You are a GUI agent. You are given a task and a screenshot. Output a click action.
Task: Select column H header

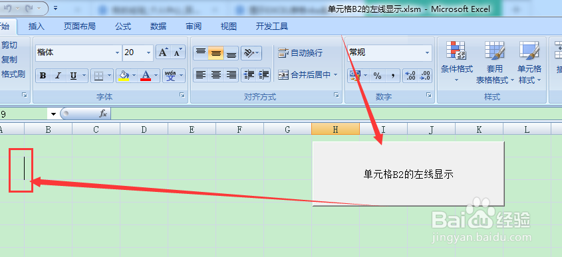point(335,129)
